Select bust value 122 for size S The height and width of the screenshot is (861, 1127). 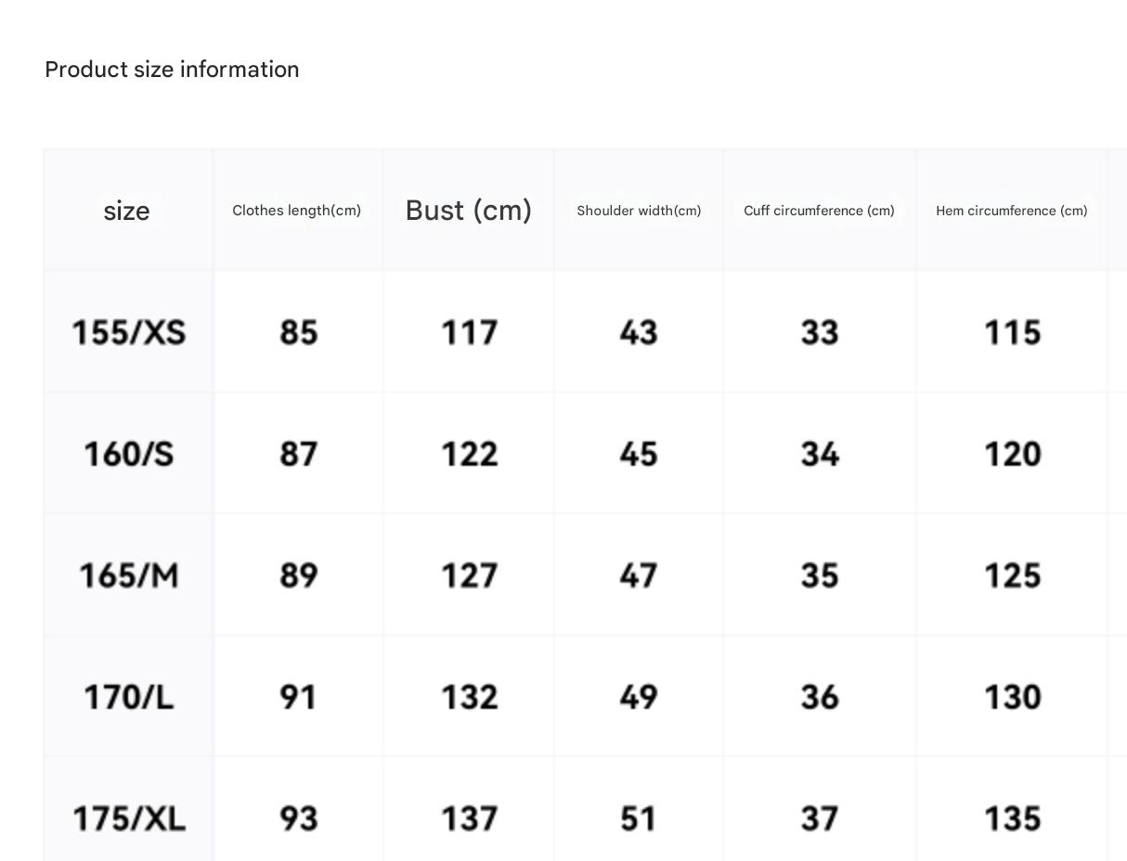(x=469, y=454)
